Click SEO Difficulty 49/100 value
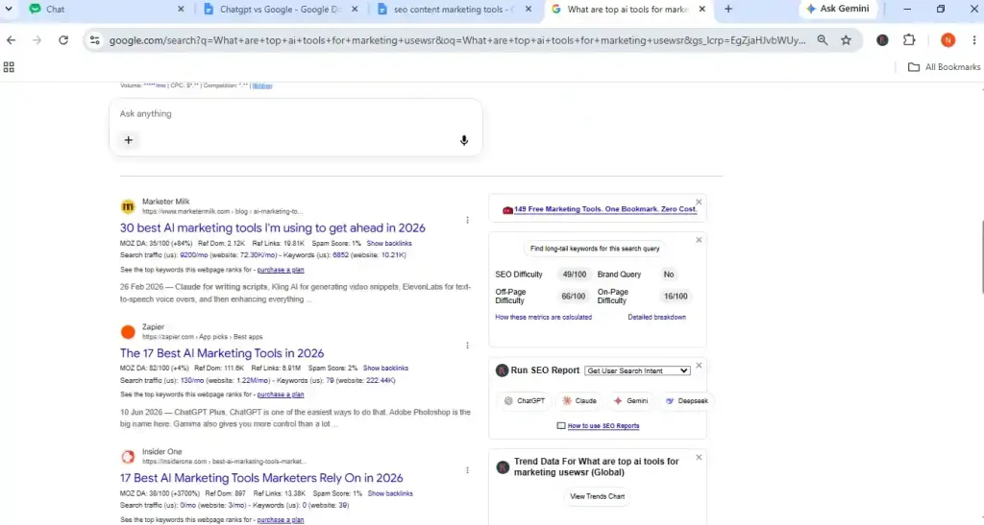 click(x=575, y=274)
